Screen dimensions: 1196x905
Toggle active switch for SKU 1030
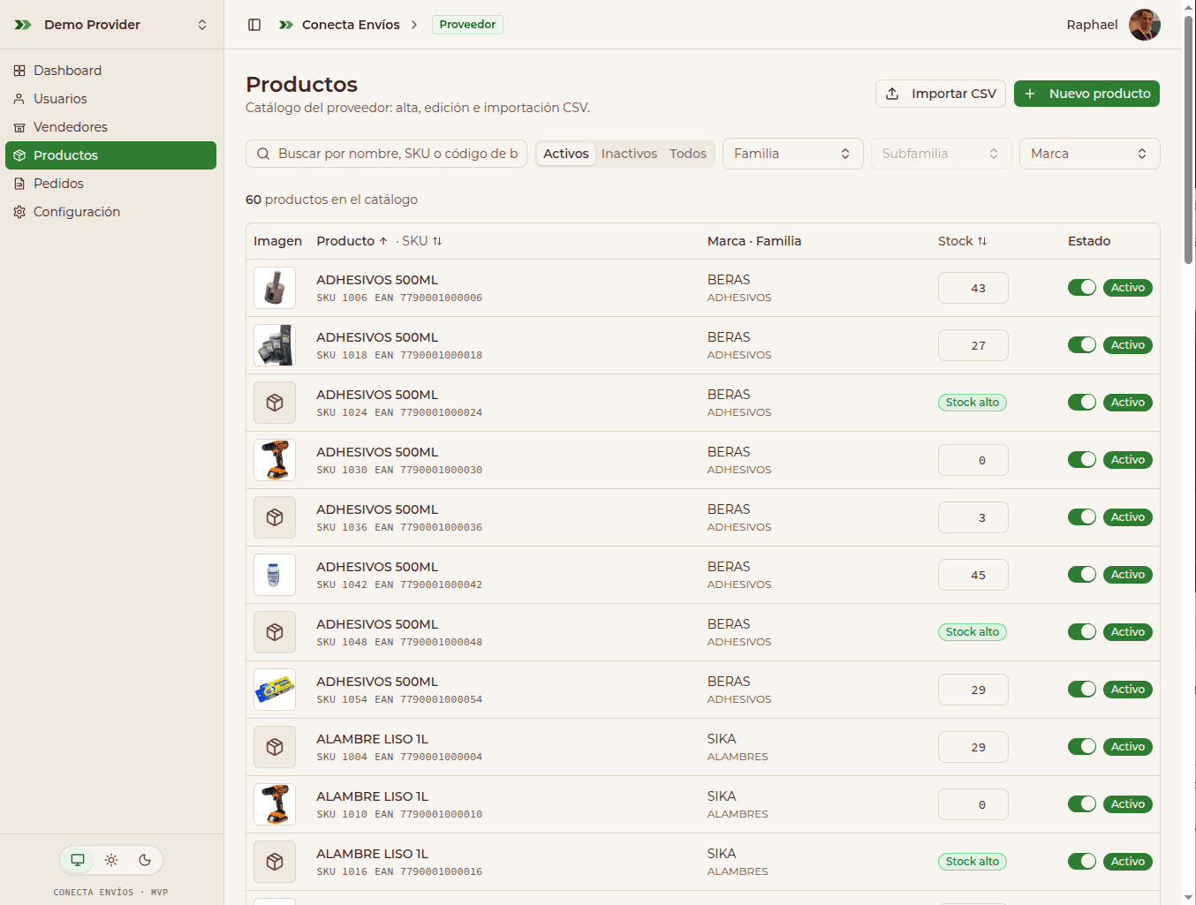click(1082, 460)
